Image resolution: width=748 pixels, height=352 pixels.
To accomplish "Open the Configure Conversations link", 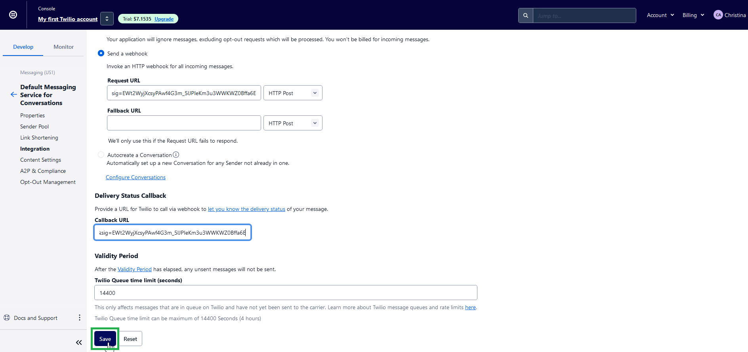I will [135, 177].
